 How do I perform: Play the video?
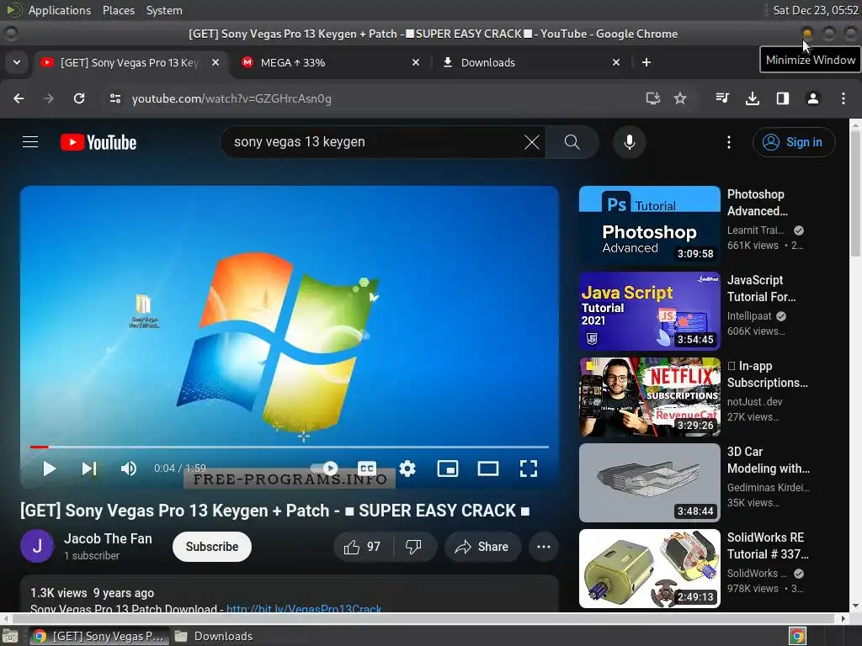(x=50, y=469)
